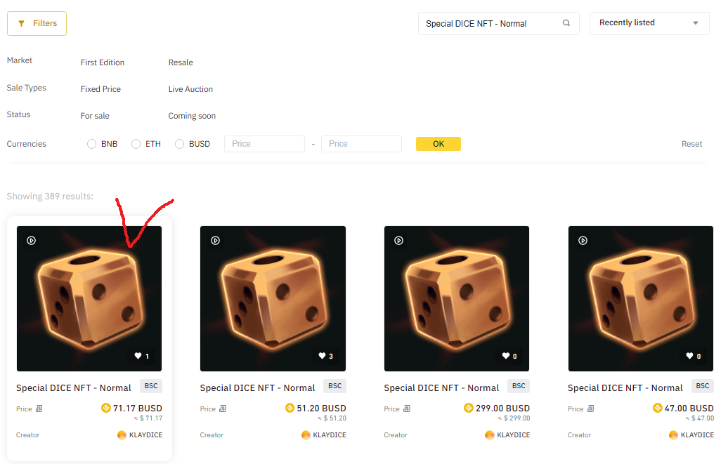Open title of the 47.00 BUSD Special DICE NFT
Screen dimensions: 728x464
coord(625,388)
